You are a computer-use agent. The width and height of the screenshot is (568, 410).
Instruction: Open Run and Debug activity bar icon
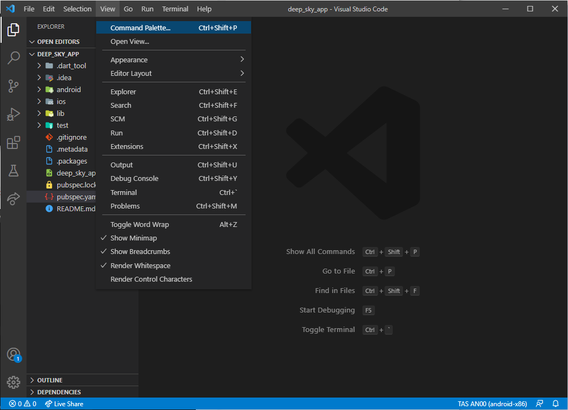click(14, 114)
